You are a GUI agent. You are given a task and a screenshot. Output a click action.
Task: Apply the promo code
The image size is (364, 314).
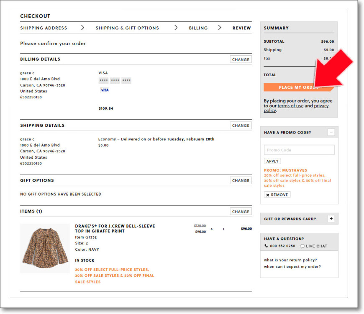pos(272,161)
